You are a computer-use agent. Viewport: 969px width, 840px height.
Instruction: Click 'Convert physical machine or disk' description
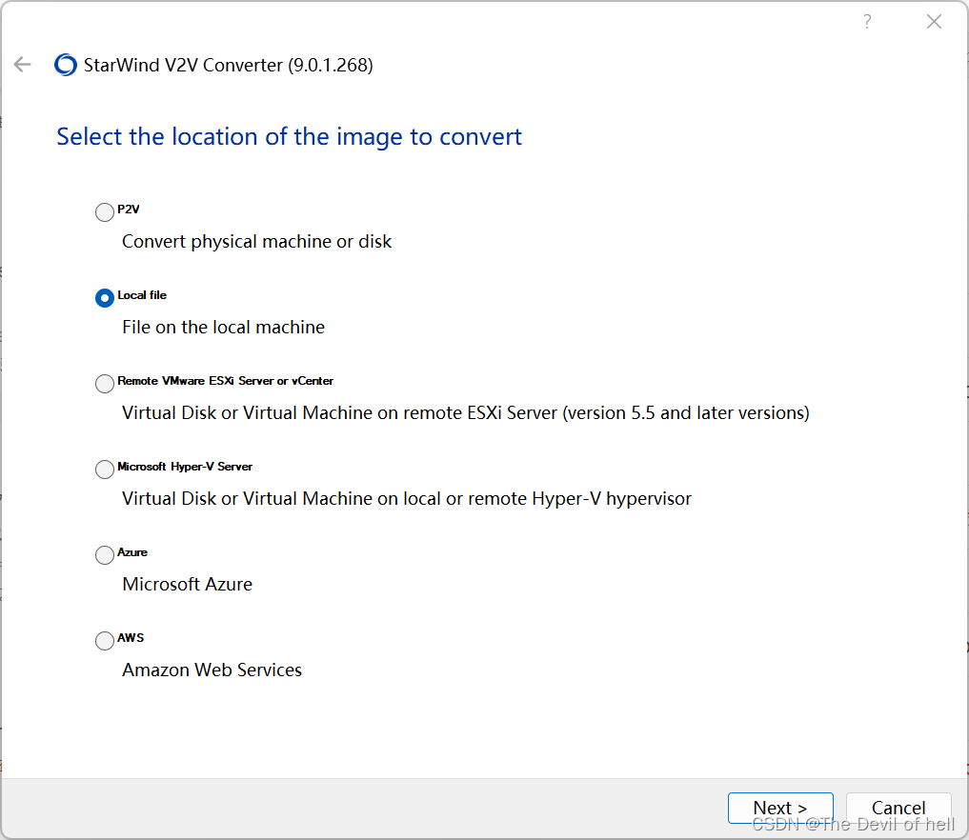(256, 242)
